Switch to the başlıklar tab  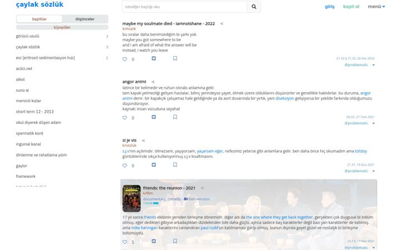[39, 19]
